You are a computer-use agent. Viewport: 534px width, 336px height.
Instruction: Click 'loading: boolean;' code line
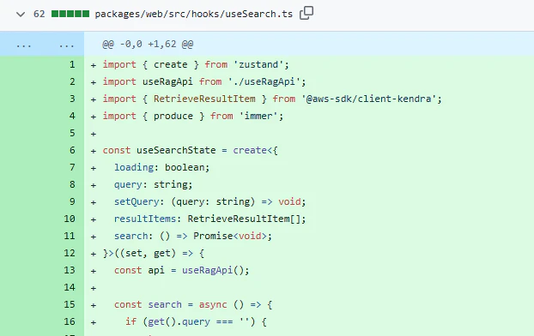[x=161, y=167]
